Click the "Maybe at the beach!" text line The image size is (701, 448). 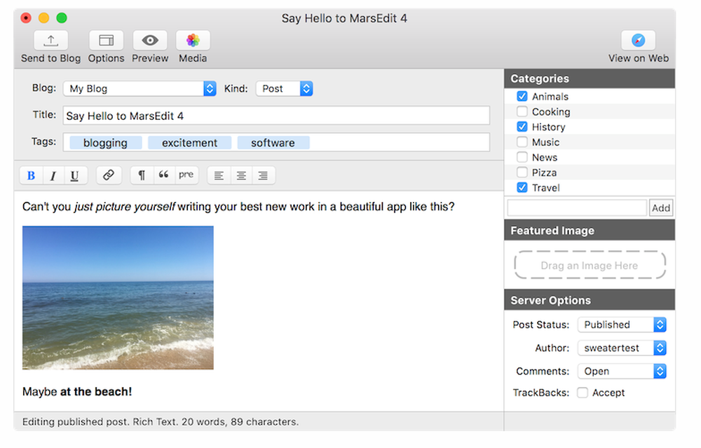[77, 392]
